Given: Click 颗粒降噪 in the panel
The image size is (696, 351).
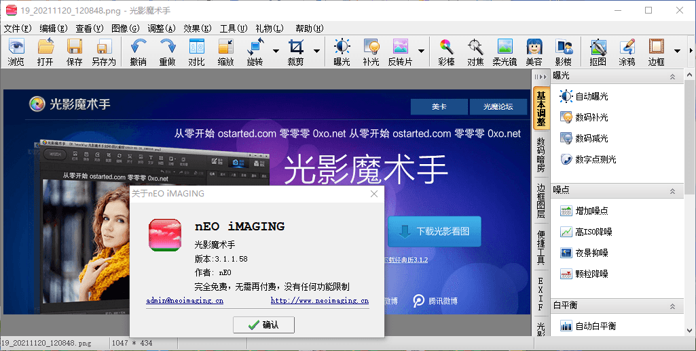Looking at the screenshot, I should pyautogui.click(x=584, y=274).
